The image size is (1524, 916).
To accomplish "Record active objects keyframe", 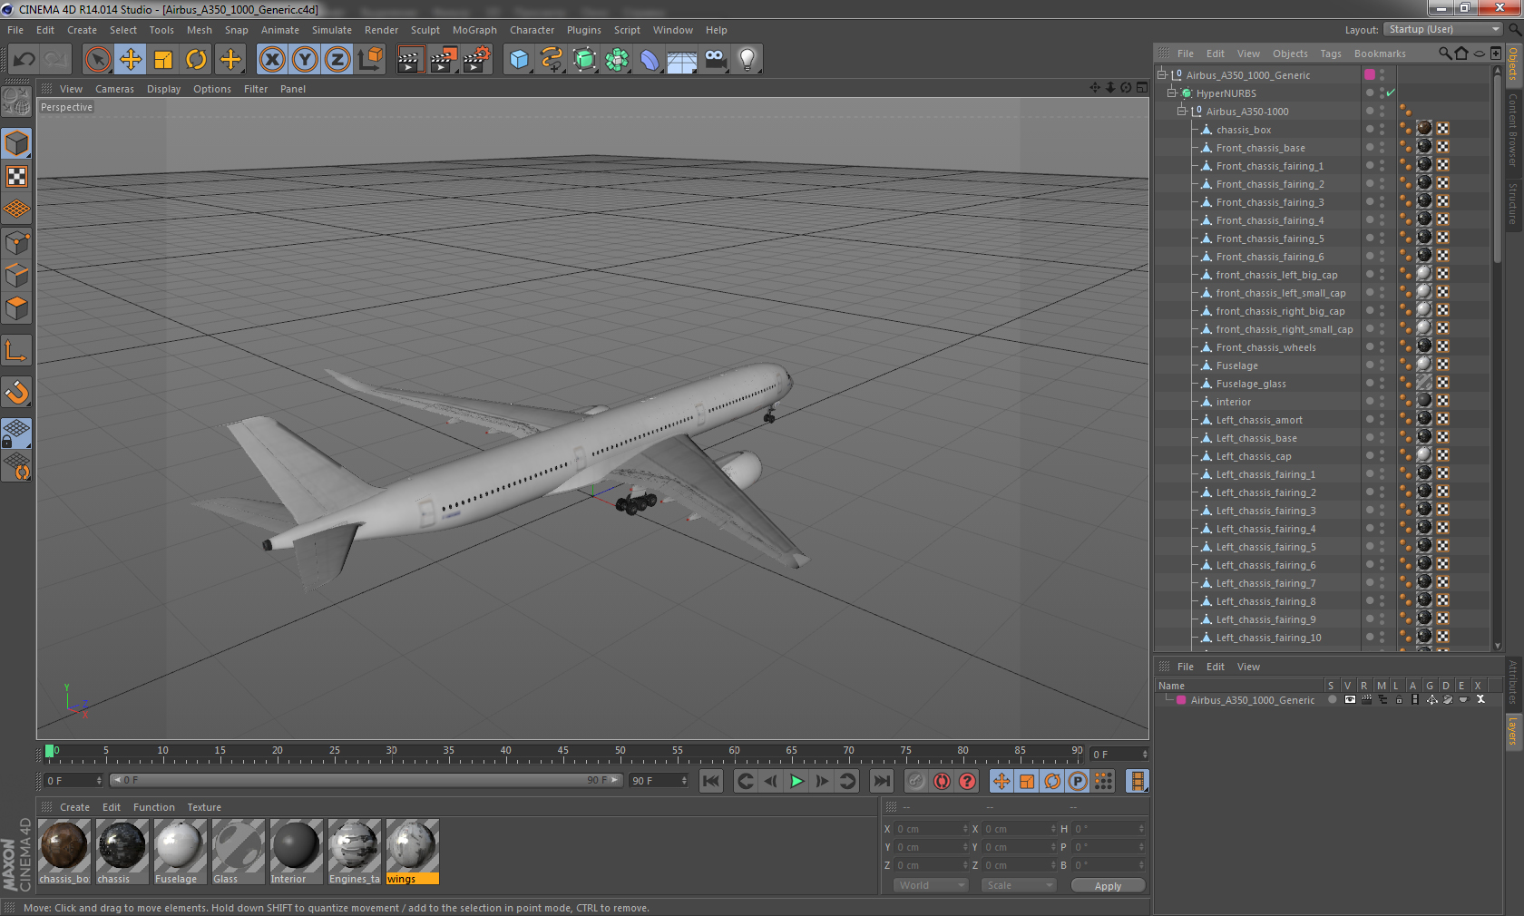I will pos(916,781).
